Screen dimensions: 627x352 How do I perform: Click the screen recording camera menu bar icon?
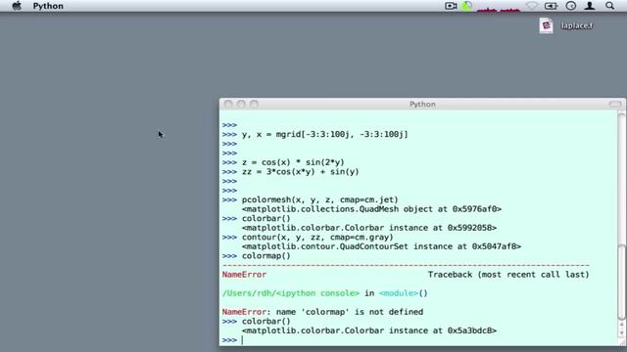tap(451, 6)
